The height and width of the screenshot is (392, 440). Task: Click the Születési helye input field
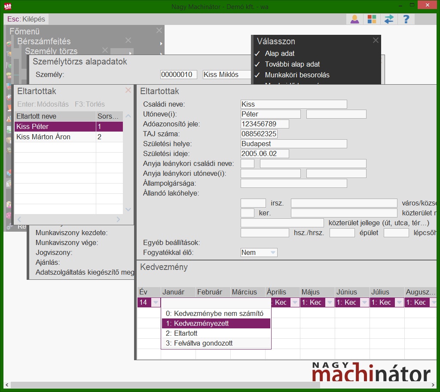(x=293, y=144)
